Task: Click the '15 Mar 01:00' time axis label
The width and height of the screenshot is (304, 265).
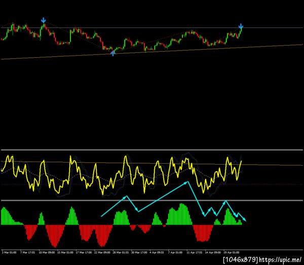Action: (65, 252)
